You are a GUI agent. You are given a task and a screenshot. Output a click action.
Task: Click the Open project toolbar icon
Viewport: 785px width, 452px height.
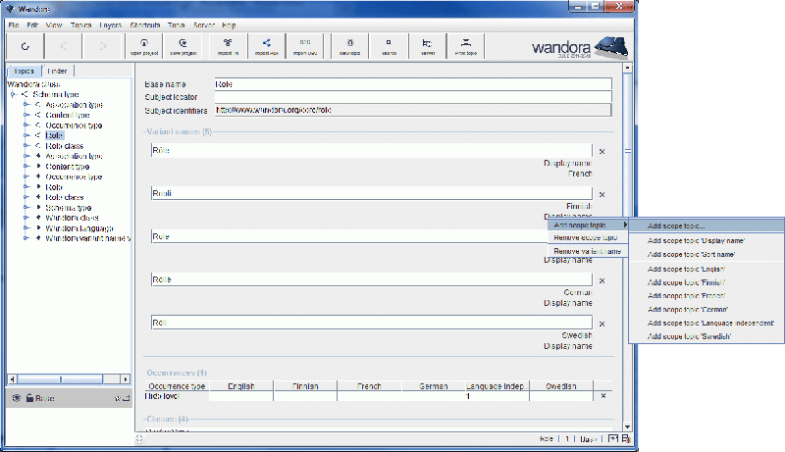pyautogui.click(x=145, y=45)
